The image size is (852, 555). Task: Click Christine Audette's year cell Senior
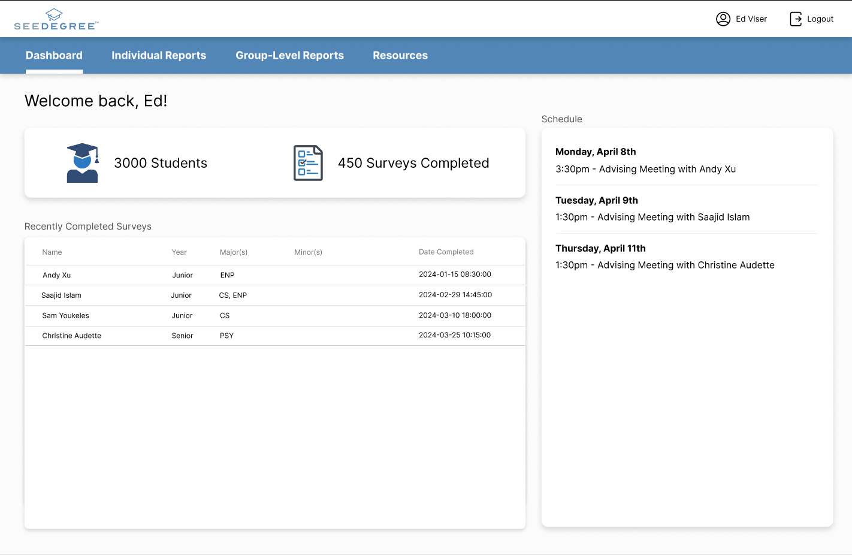tap(182, 336)
